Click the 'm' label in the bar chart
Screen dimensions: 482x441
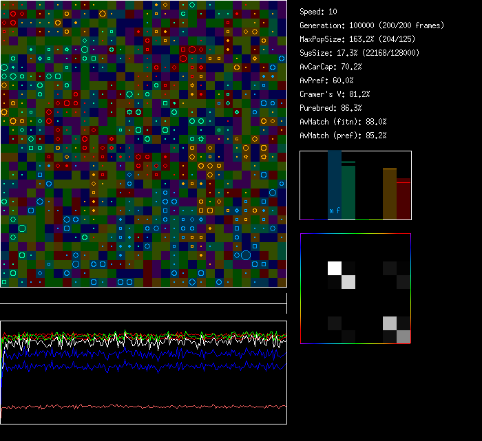(331, 211)
